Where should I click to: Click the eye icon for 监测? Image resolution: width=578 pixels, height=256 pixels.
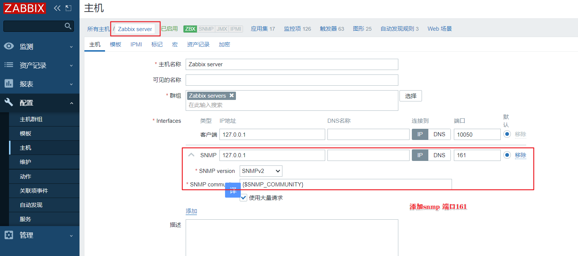pyautogui.click(x=9, y=46)
